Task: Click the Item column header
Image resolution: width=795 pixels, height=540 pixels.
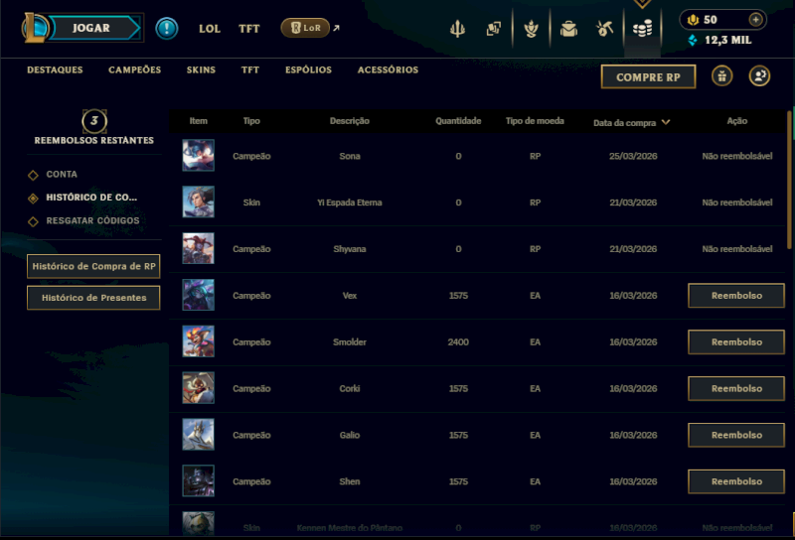Action: click(198, 120)
